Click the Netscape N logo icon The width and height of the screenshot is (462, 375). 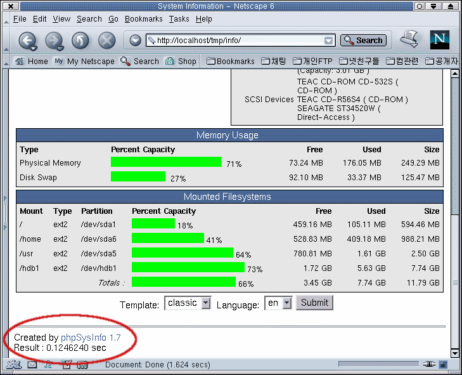[x=439, y=40]
